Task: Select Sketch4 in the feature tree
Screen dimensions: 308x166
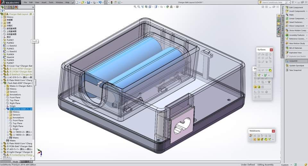Action: 10,57
